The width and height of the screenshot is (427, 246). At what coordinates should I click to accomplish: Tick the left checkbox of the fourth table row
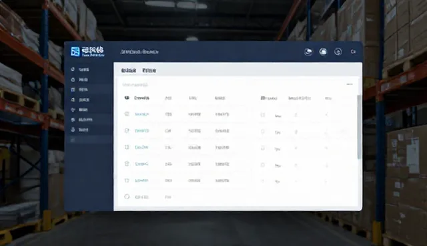(x=127, y=164)
